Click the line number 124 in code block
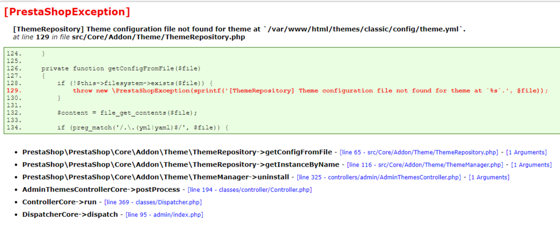The height and width of the screenshot is (232, 560). point(14,54)
